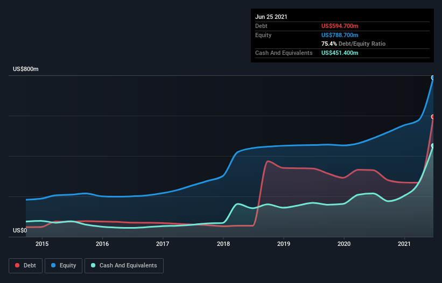This screenshot has width=442, height=283.
Task: Toggle the Cash And Equivalents legend button
Action: 124,266
